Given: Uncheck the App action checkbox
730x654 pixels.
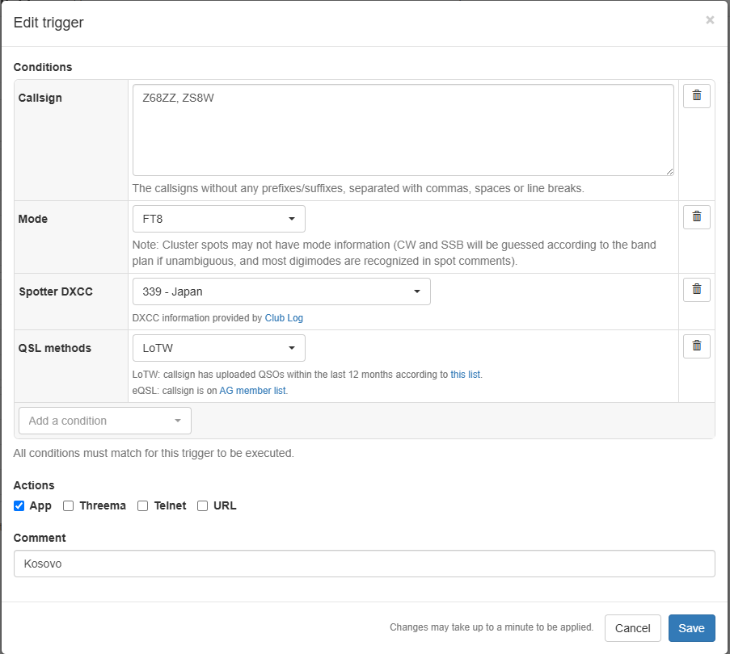Looking at the screenshot, I should point(19,506).
